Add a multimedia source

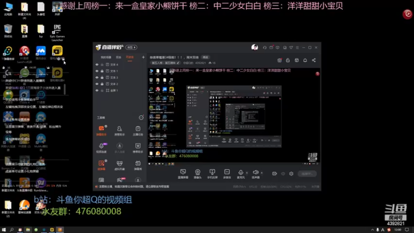(227, 174)
